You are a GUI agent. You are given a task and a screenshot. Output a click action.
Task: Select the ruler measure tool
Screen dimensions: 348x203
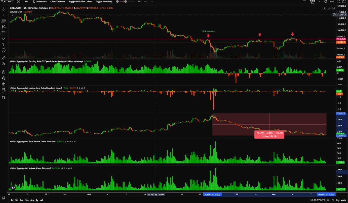(3, 58)
